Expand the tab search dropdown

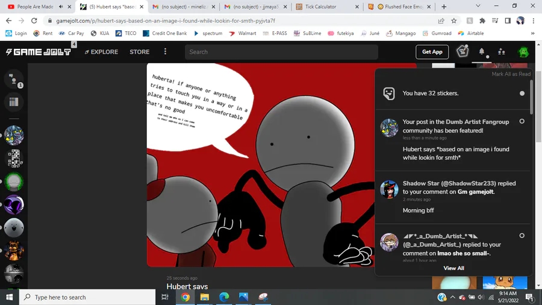coord(478,6)
